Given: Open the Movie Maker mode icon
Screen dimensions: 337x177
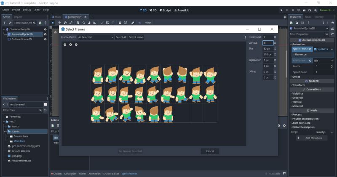Looking at the screenshot, I should 315,10.
